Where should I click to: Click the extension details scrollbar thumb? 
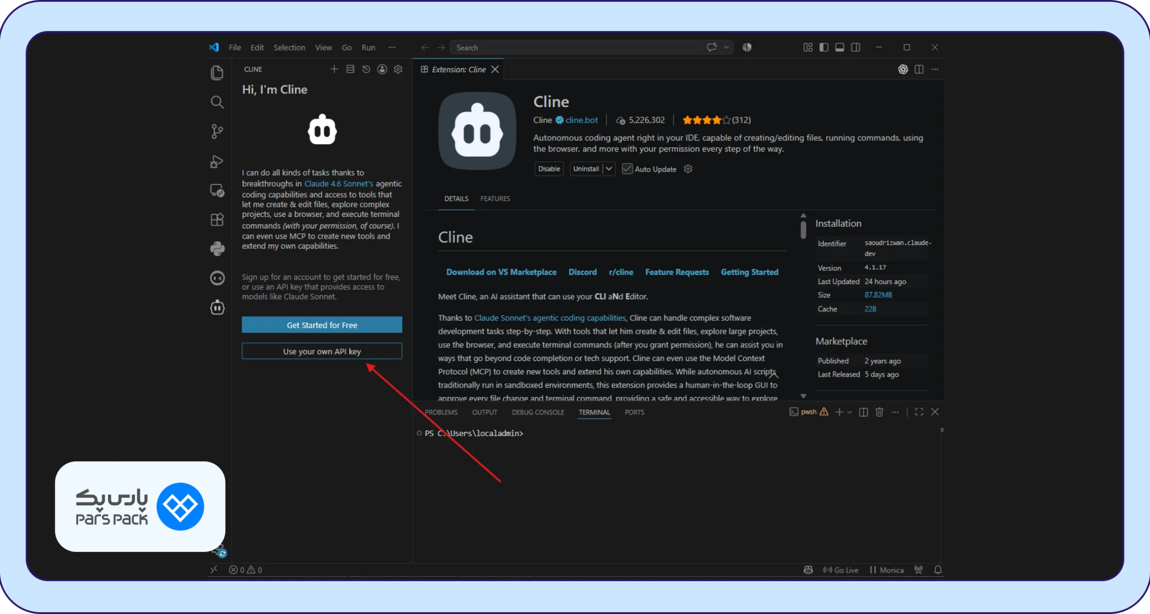[803, 229]
